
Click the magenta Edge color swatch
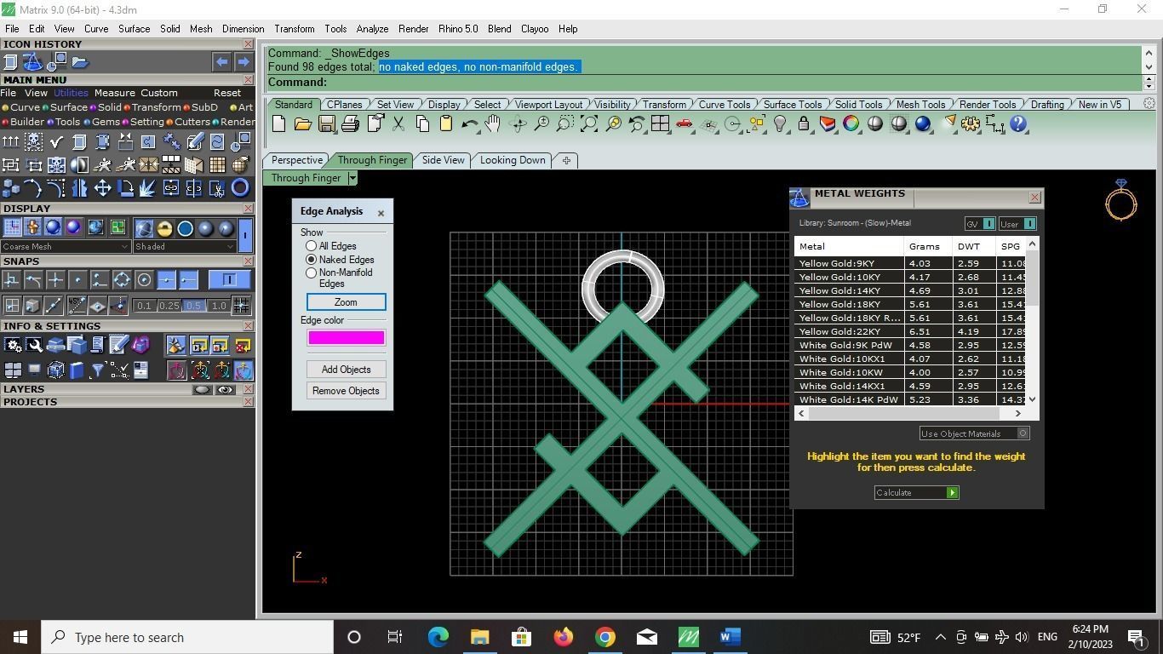(346, 338)
